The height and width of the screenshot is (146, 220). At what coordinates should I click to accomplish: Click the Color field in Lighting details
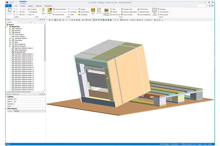[30, 106]
